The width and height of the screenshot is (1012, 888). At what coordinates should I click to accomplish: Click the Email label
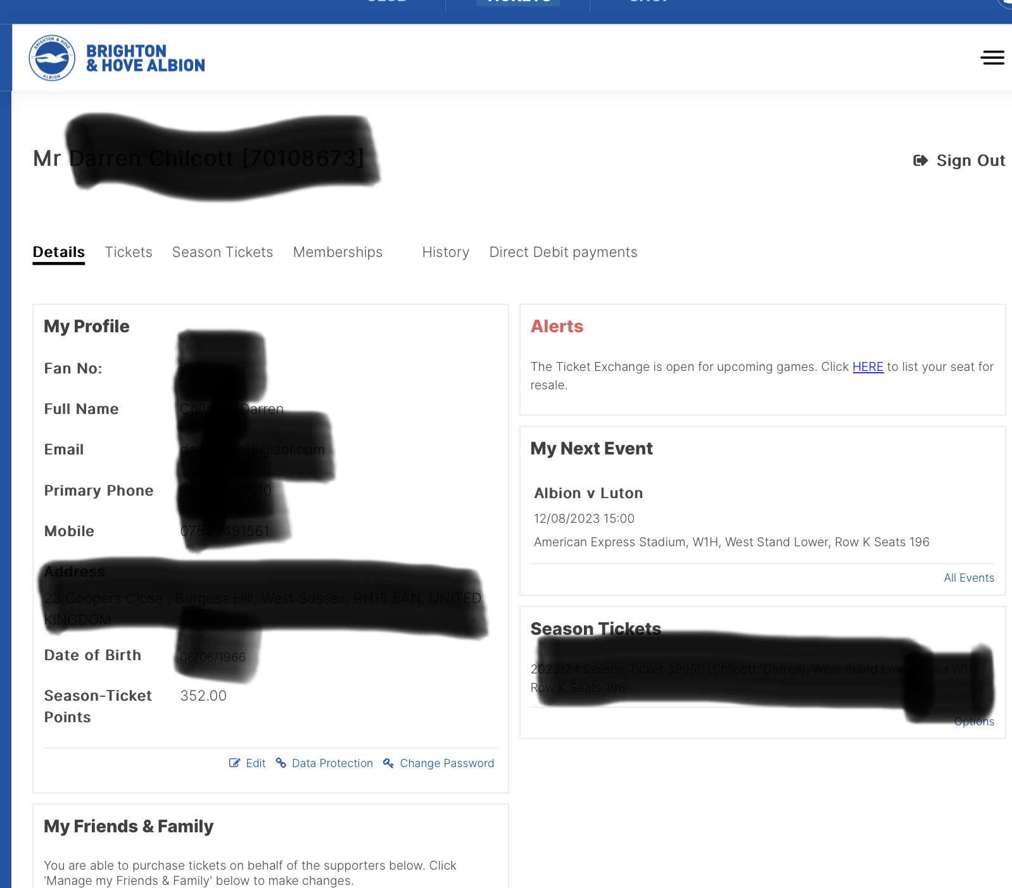[64, 449]
